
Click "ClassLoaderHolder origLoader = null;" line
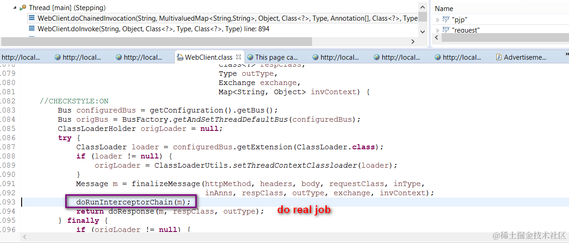click(x=140, y=129)
